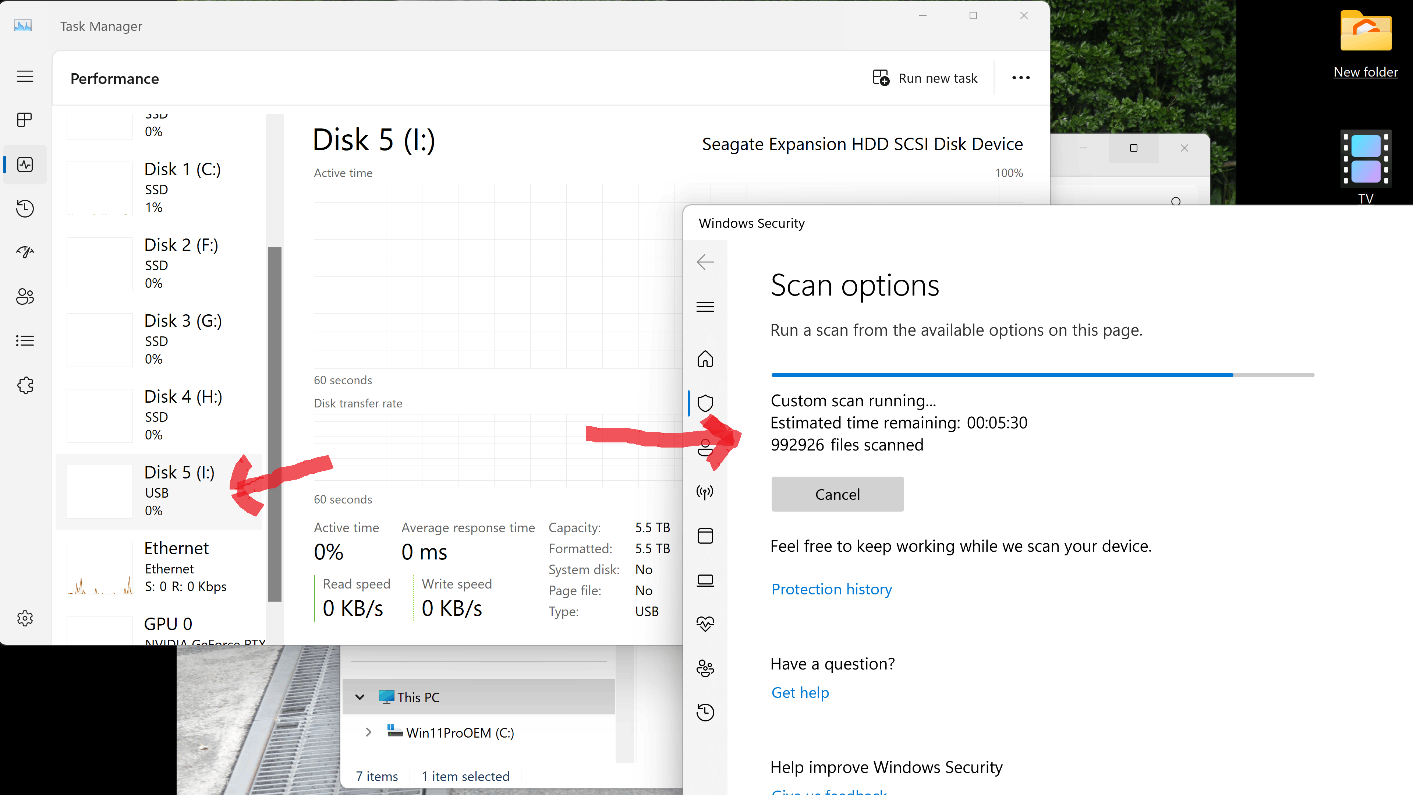The height and width of the screenshot is (795, 1413).
Task: Open Users page in Task Manager sidebar
Action: click(25, 297)
